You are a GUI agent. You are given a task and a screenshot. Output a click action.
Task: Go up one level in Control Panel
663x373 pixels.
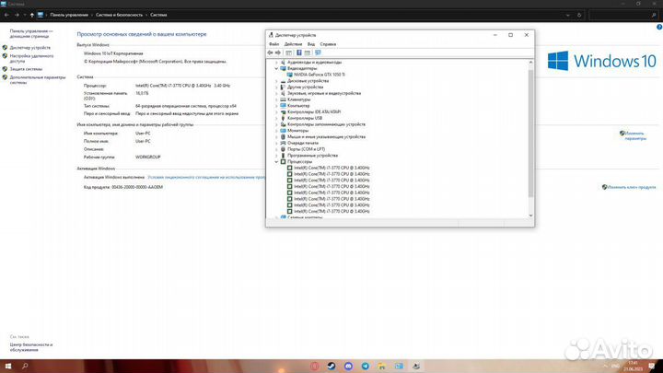pyautogui.click(x=31, y=15)
